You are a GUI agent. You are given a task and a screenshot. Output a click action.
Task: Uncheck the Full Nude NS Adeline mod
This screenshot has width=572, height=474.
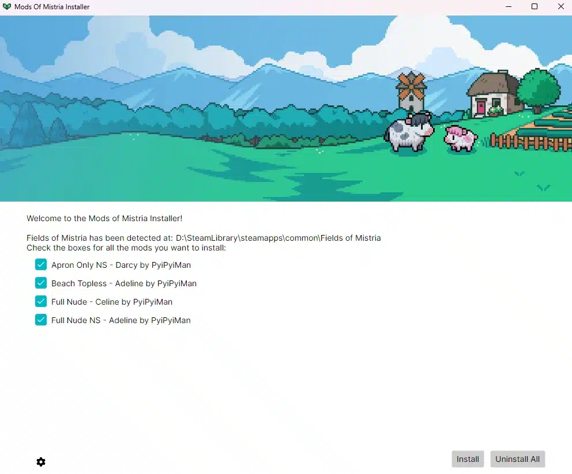tap(41, 320)
